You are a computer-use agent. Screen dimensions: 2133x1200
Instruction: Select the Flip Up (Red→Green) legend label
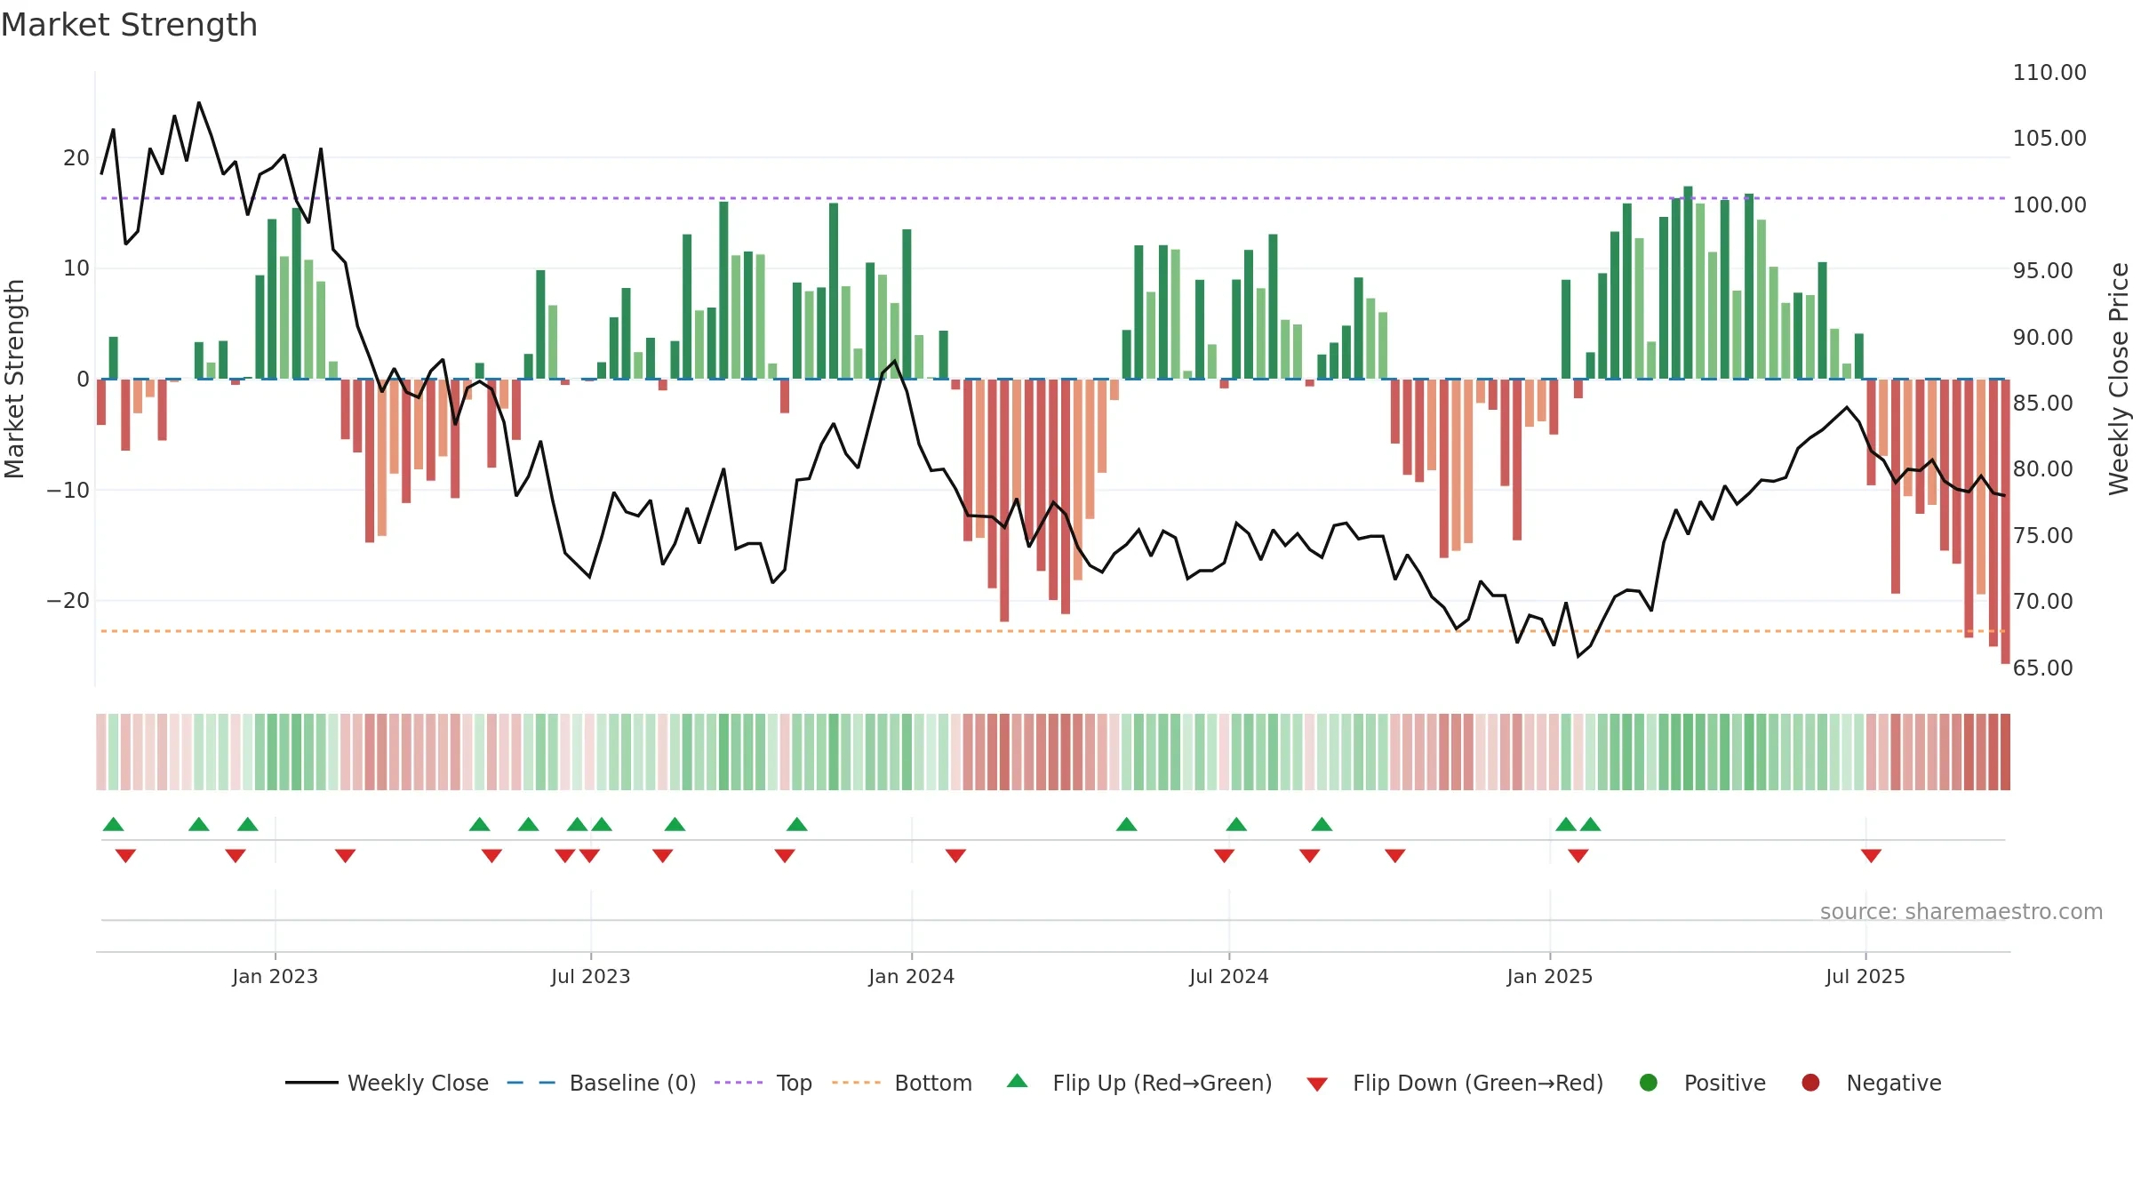1162,1083
